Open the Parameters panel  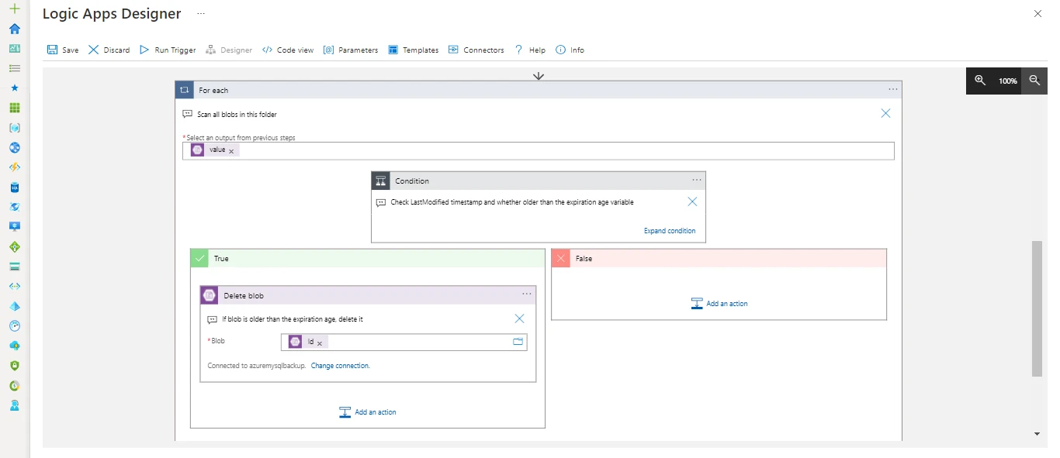(350, 49)
